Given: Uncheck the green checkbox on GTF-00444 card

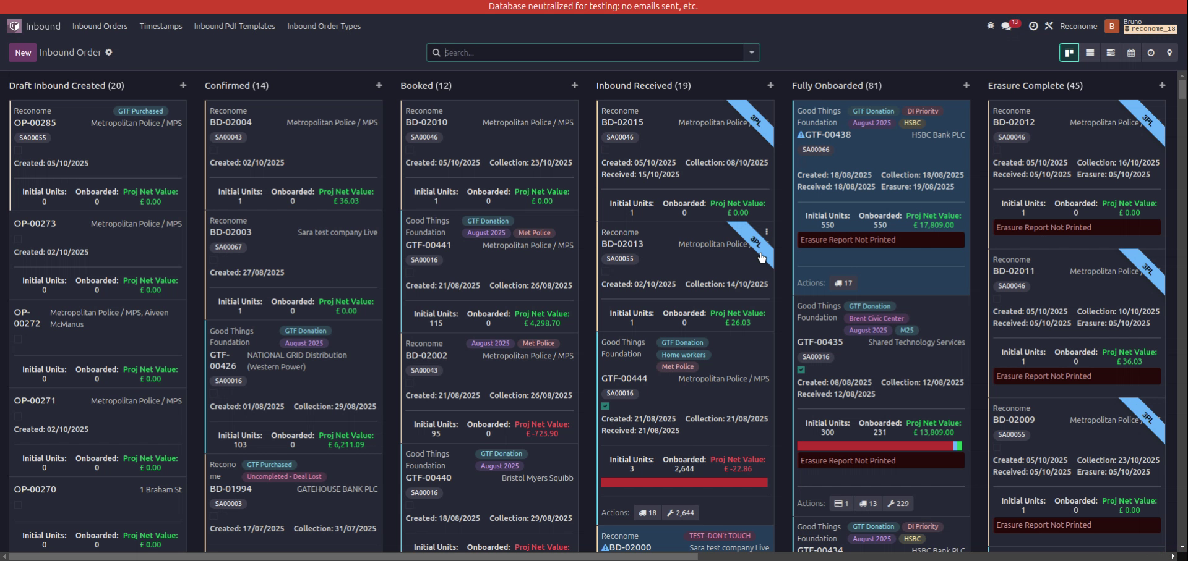Looking at the screenshot, I should point(605,406).
